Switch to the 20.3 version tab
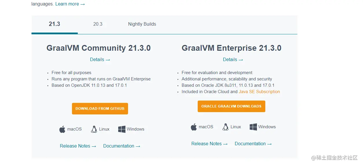 [x=98, y=24]
